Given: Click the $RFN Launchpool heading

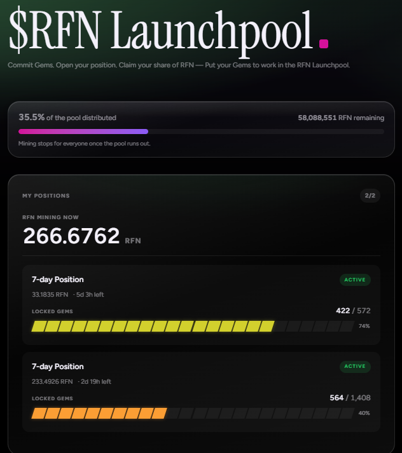Looking at the screenshot, I should (161, 31).
